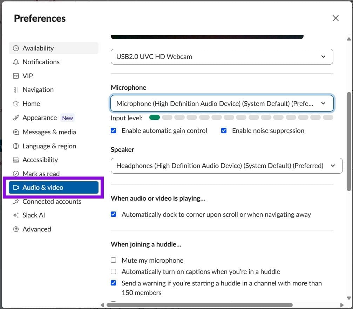353x309 pixels.
Task: Click the VIP badge icon
Action: 16,76
